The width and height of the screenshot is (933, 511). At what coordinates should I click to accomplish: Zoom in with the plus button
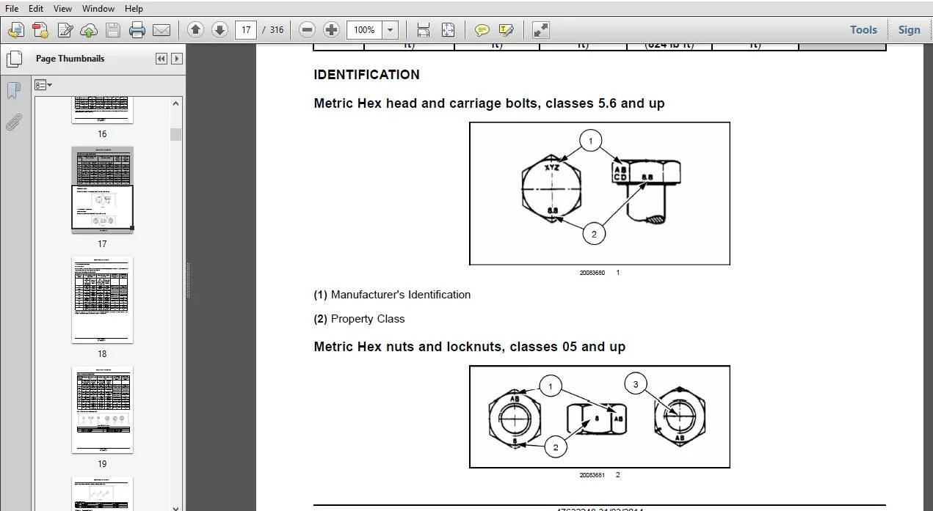tap(332, 30)
